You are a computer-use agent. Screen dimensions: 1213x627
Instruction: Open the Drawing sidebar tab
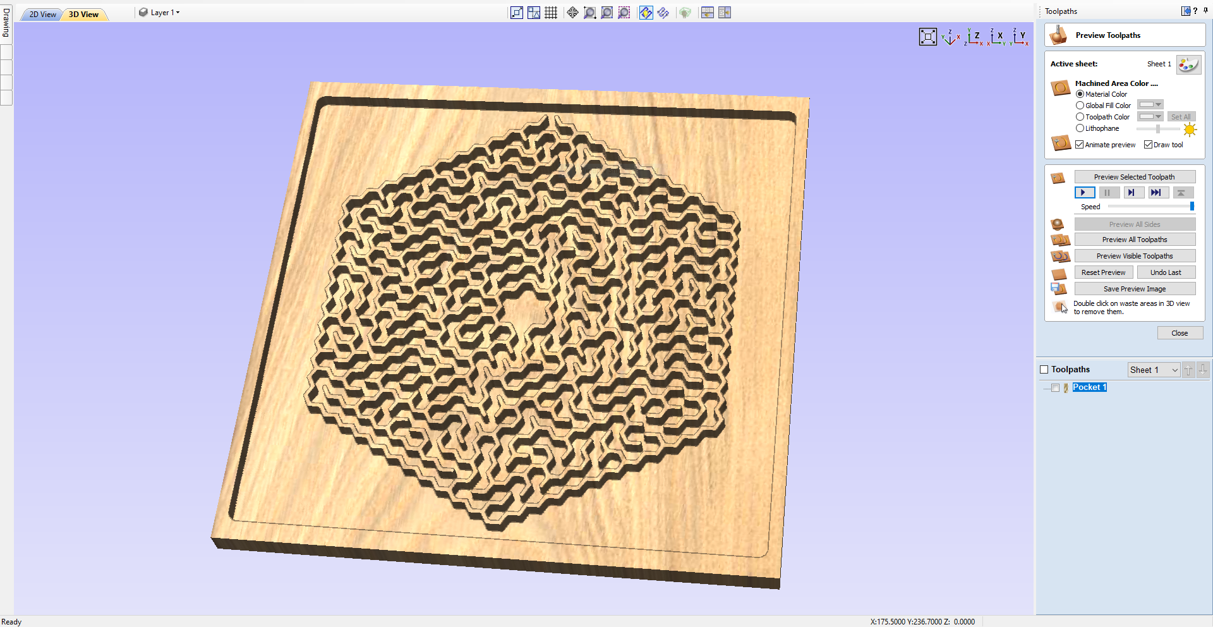coord(6,23)
